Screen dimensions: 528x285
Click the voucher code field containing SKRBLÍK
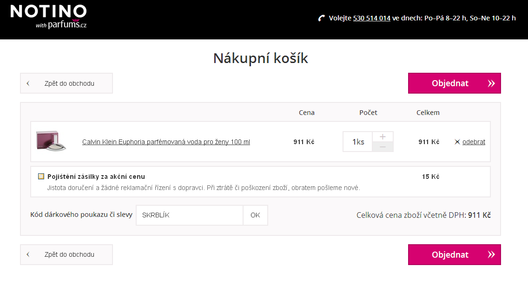pos(190,215)
